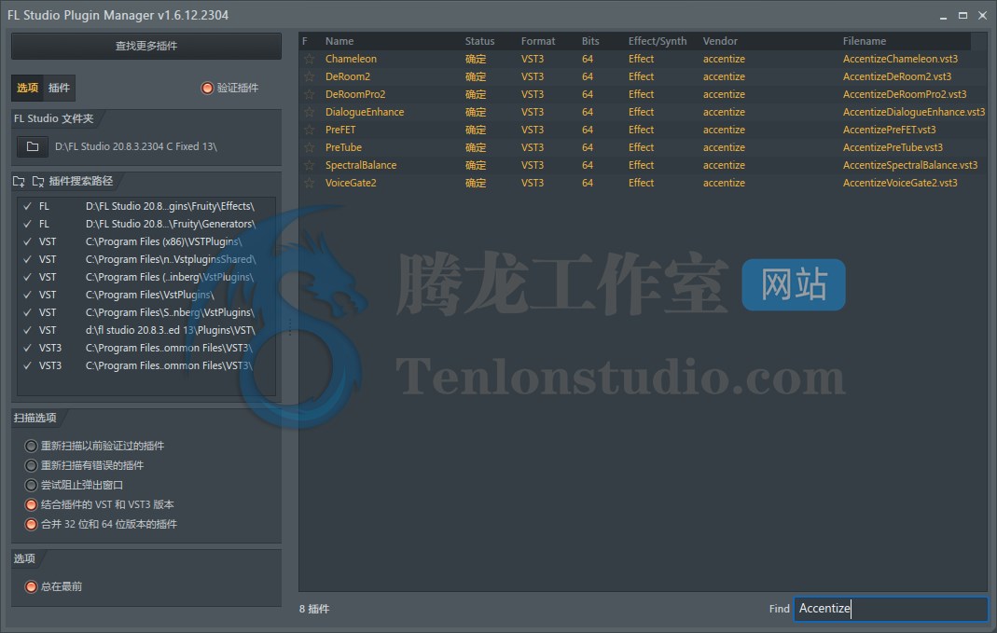Close the FL Studio Plugin Manager
The image size is (997, 633).
pyautogui.click(x=982, y=15)
